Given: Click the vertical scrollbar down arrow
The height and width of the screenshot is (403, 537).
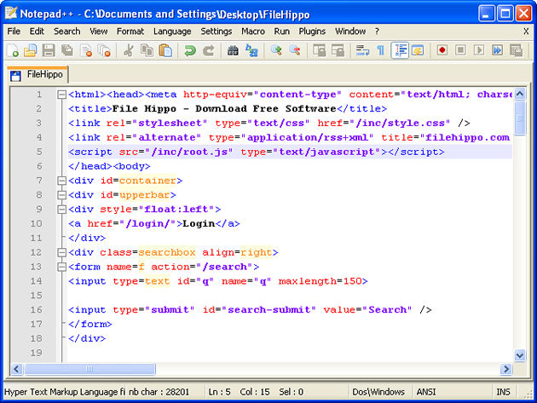Looking at the screenshot, I should point(520,355).
